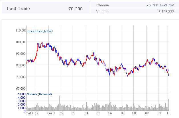Click the 06/01 date axis label
Viewport: 179px width, 118px height.
click(x=51, y=113)
